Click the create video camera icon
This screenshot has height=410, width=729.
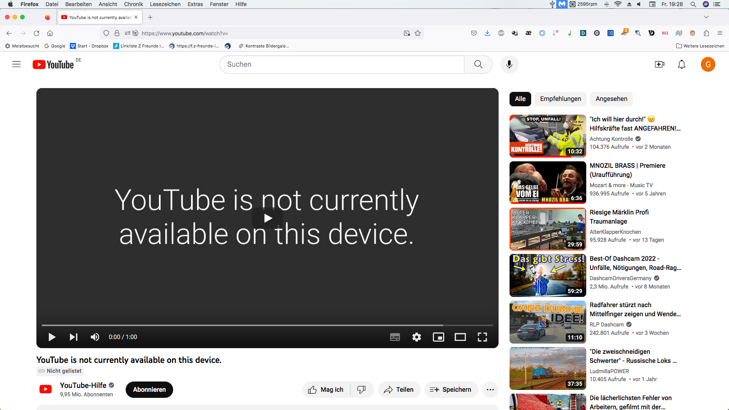tap(660, 65)
